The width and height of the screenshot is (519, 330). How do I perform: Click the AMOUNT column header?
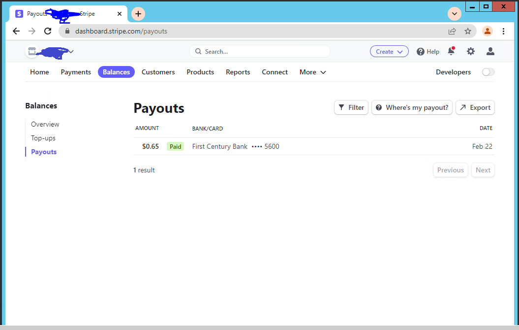[147, 128]
